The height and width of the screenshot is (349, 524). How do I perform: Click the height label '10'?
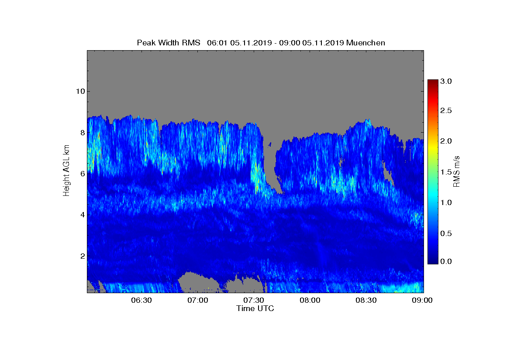(80, 91)
